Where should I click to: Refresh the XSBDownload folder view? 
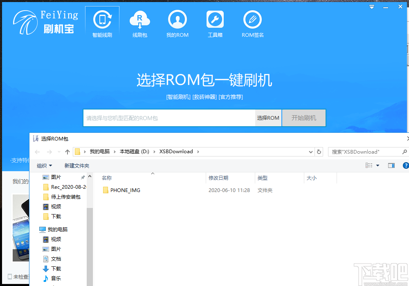[319, 152]
